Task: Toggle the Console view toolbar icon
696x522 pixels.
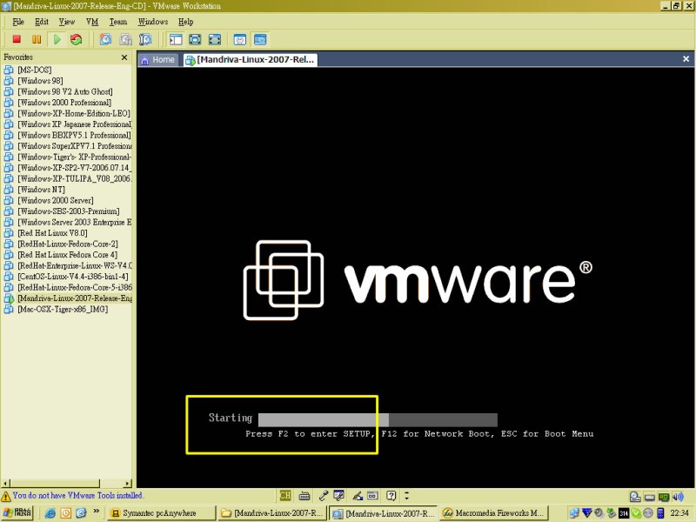Action: click(x=260, y=39)
